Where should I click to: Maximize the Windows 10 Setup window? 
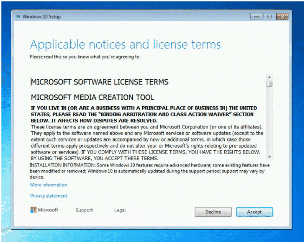269,17
